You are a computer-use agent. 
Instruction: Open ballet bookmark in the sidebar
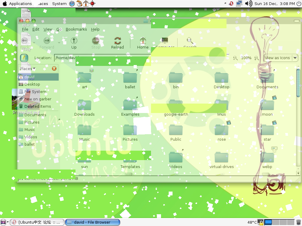[38, 144]
